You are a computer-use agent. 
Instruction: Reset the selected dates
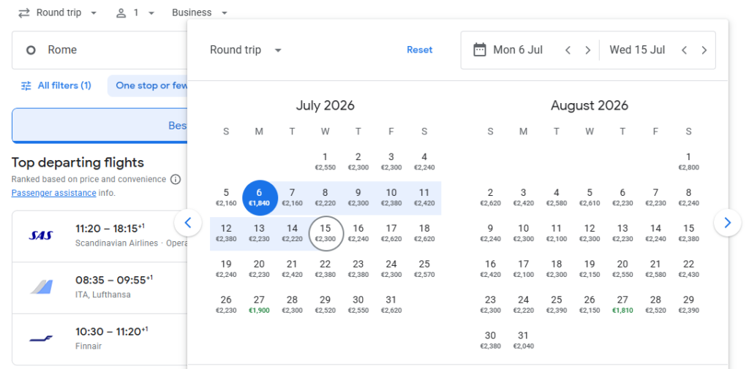click(419, 50)
